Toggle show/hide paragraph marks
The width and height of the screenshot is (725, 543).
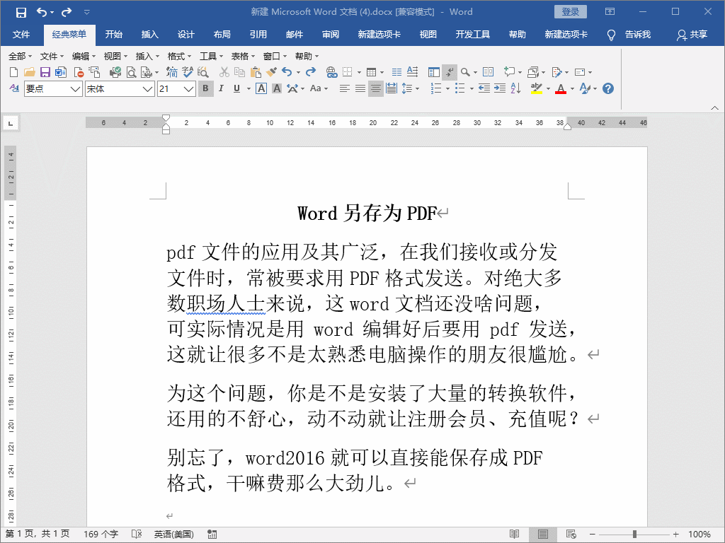(450, 72)
